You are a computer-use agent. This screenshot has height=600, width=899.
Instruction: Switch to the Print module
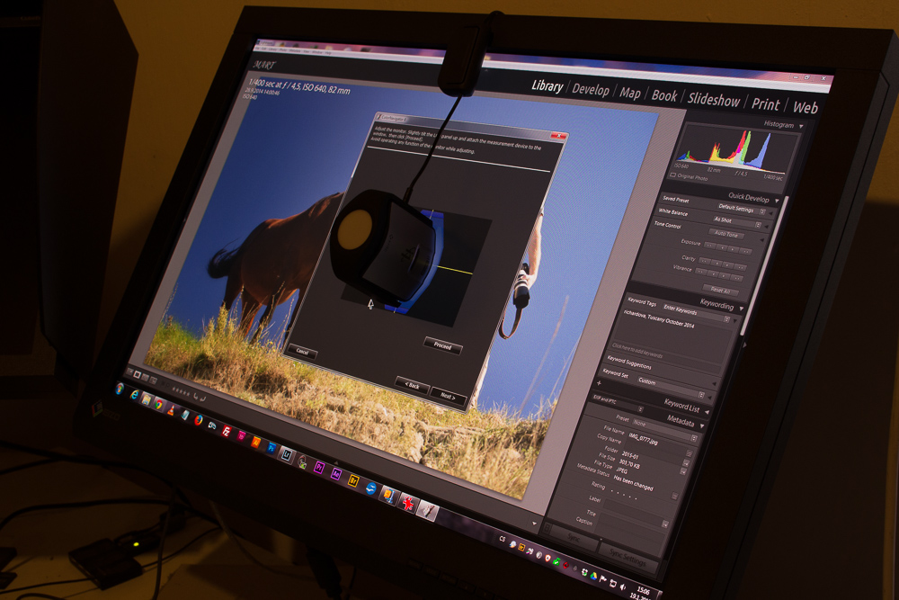pyautogui.click(x=765, y=104)
